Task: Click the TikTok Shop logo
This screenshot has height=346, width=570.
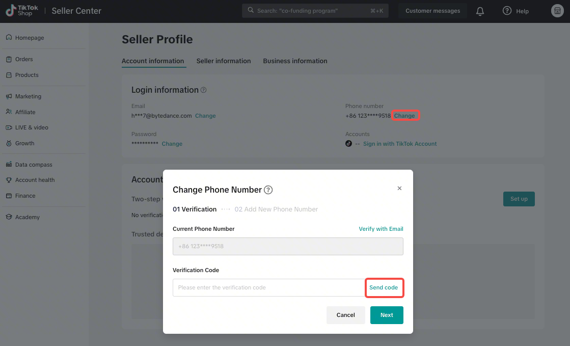Action: [22, 11]
